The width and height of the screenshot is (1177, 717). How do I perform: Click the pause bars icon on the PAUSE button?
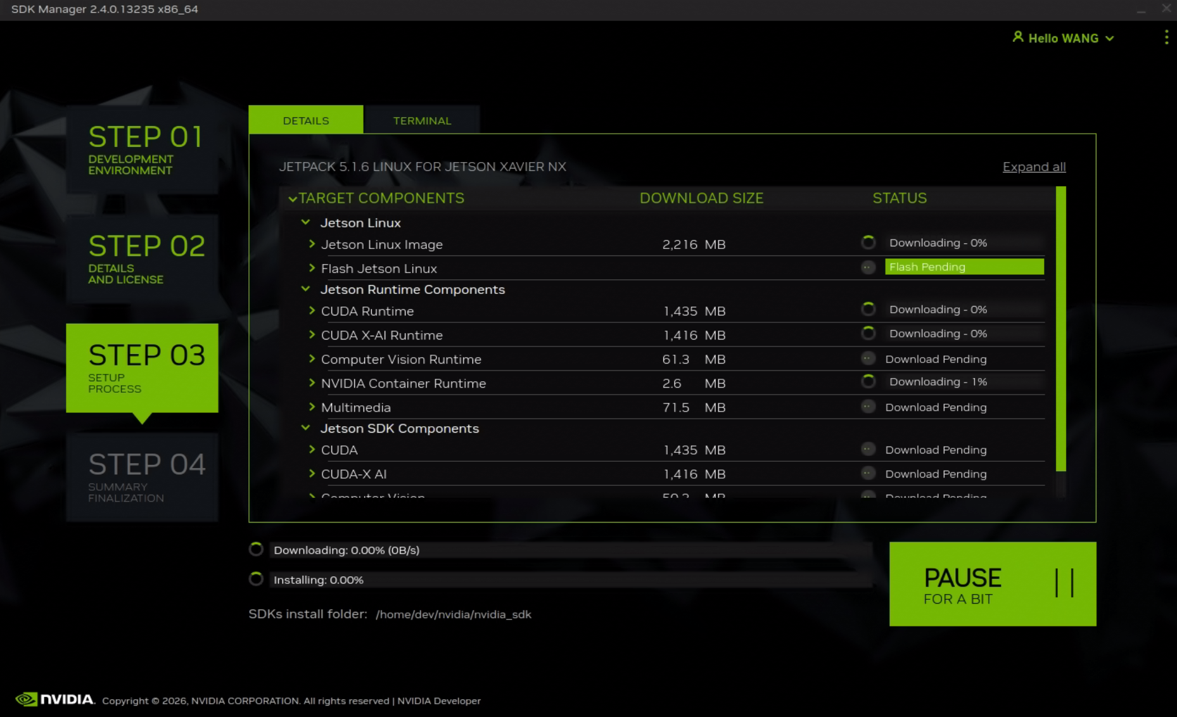point(1064,583)
